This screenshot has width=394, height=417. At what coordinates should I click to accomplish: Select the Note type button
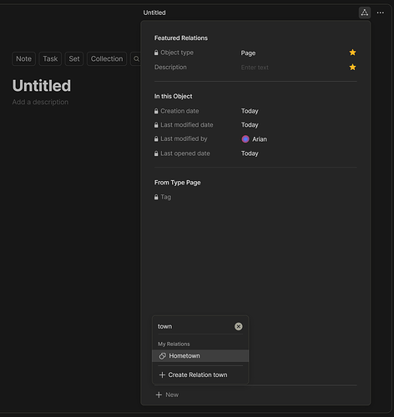(23, 59)
